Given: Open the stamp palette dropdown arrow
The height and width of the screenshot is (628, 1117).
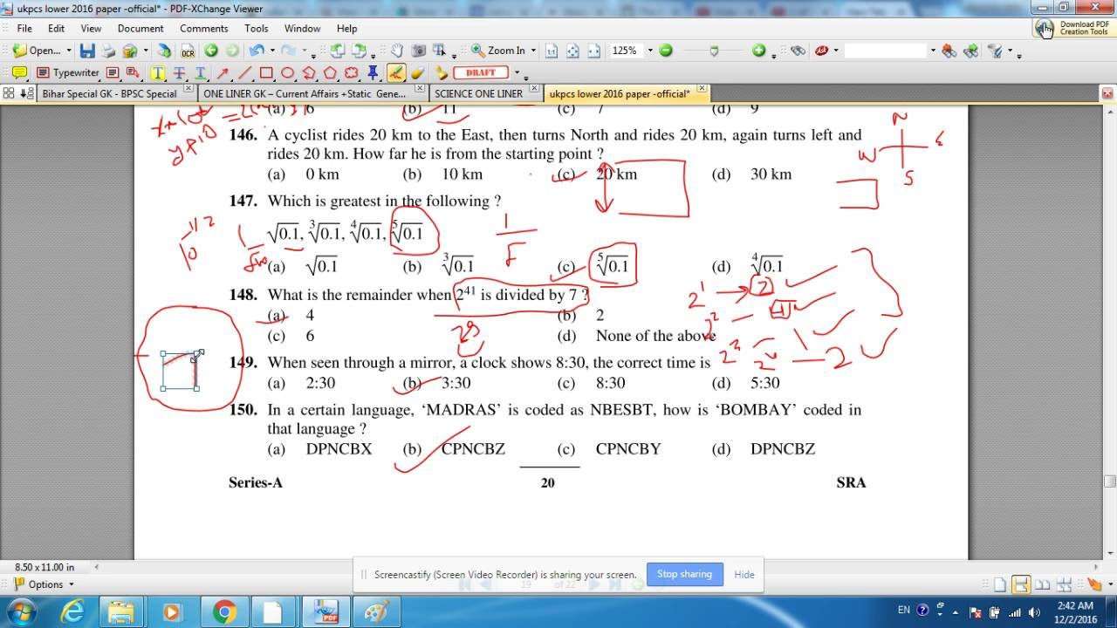Looking at the screenshot, I should click(x=517, y=72).
